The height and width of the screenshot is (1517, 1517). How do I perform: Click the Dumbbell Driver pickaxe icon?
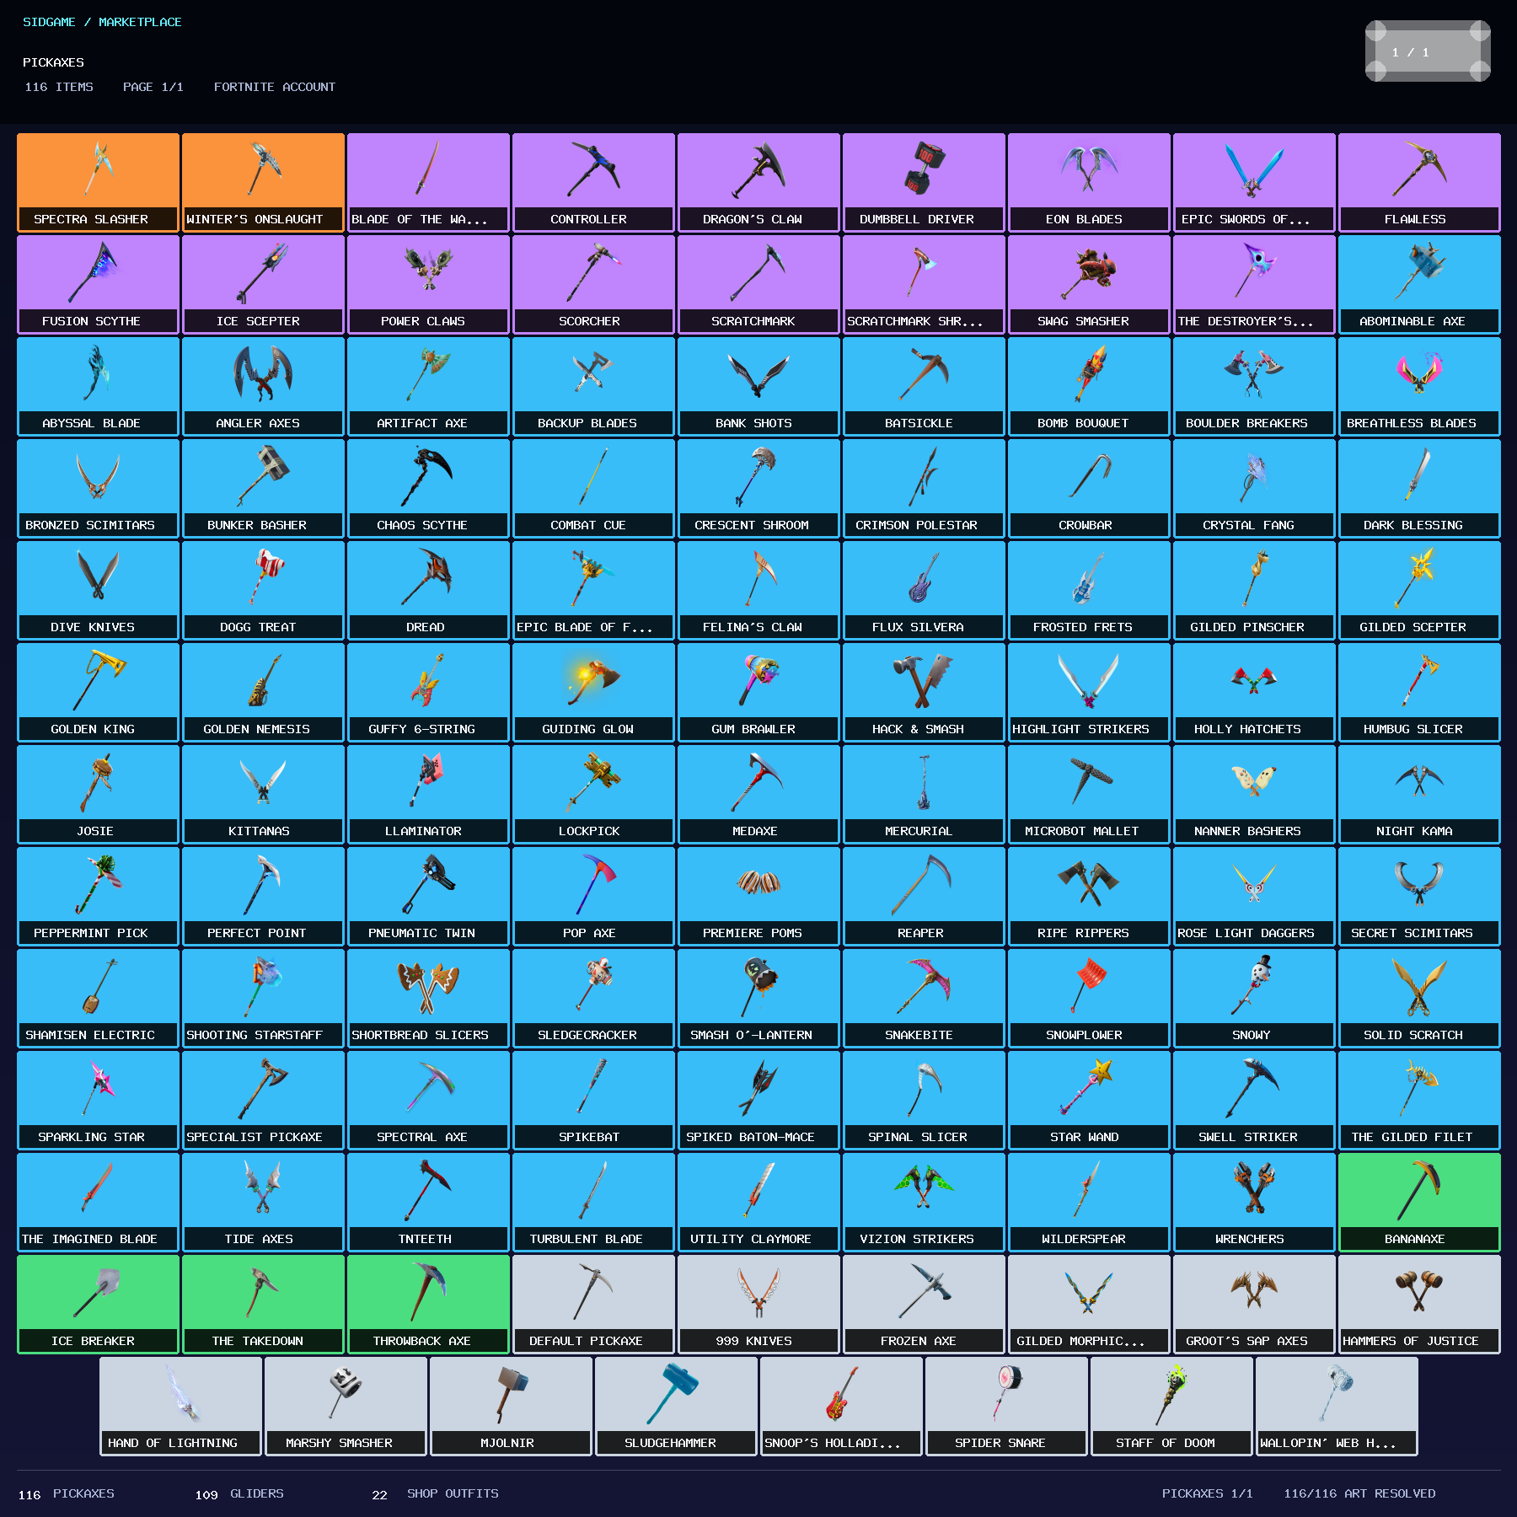(x=924, y=169)
